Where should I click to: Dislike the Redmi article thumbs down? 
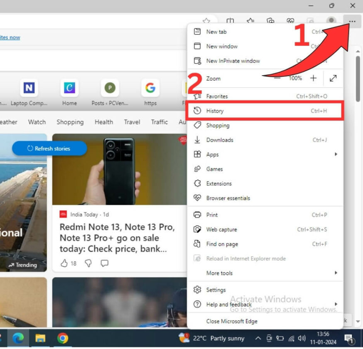tap(88, 263)
